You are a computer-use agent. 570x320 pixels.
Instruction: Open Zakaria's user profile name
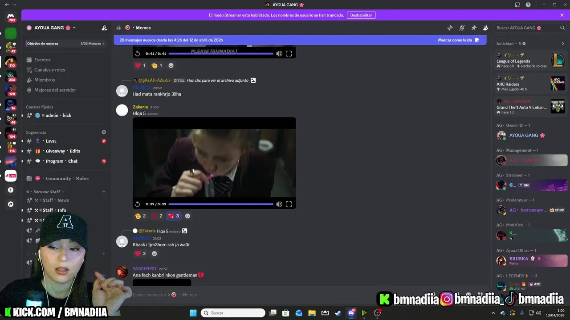[140, 107]
